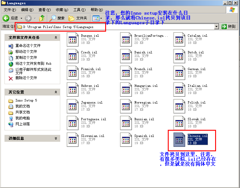Open the 编辑(E) menu
This screenshot has width=240, height=188.
coord(27,10)
